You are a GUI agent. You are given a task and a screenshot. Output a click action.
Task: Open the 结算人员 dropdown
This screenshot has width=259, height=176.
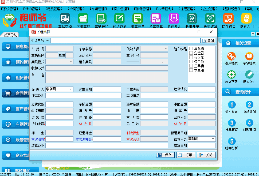[213, 139]
